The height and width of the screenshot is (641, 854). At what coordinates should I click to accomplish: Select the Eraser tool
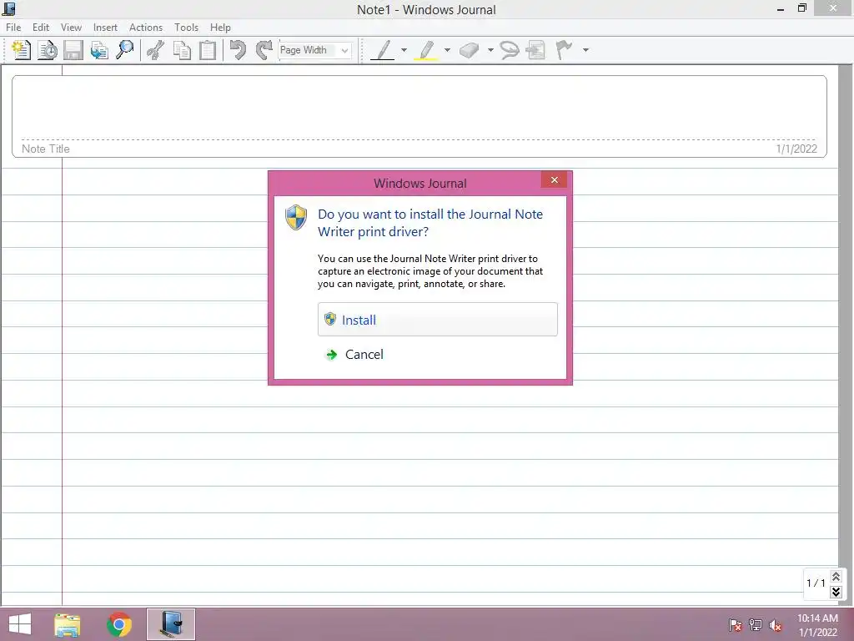469,50
